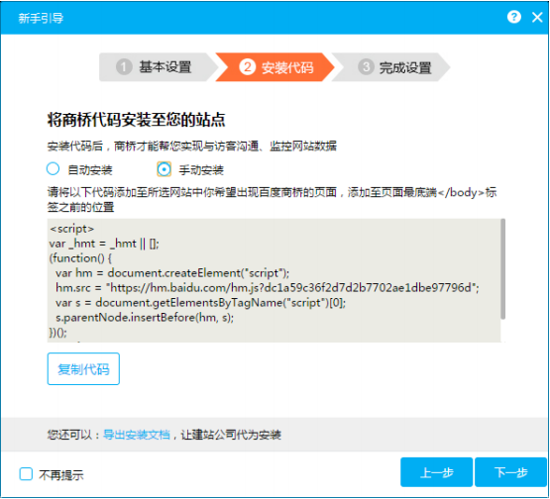550x499 pixels.
Task: Go to step 1 基本设置
Action: [x=158, y=67]
